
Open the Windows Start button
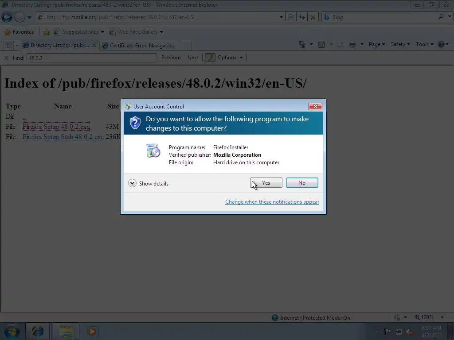(x=12, y=332)
